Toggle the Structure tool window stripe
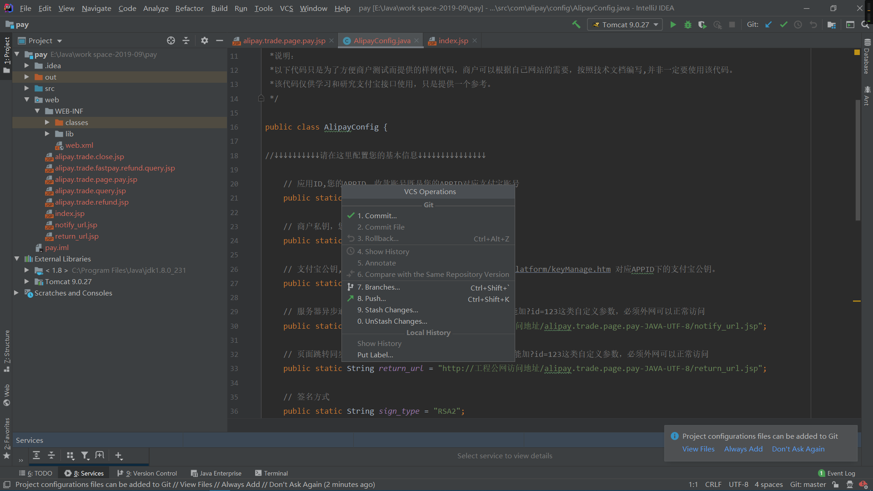873x491 pixels. click(x=6, y=350)
